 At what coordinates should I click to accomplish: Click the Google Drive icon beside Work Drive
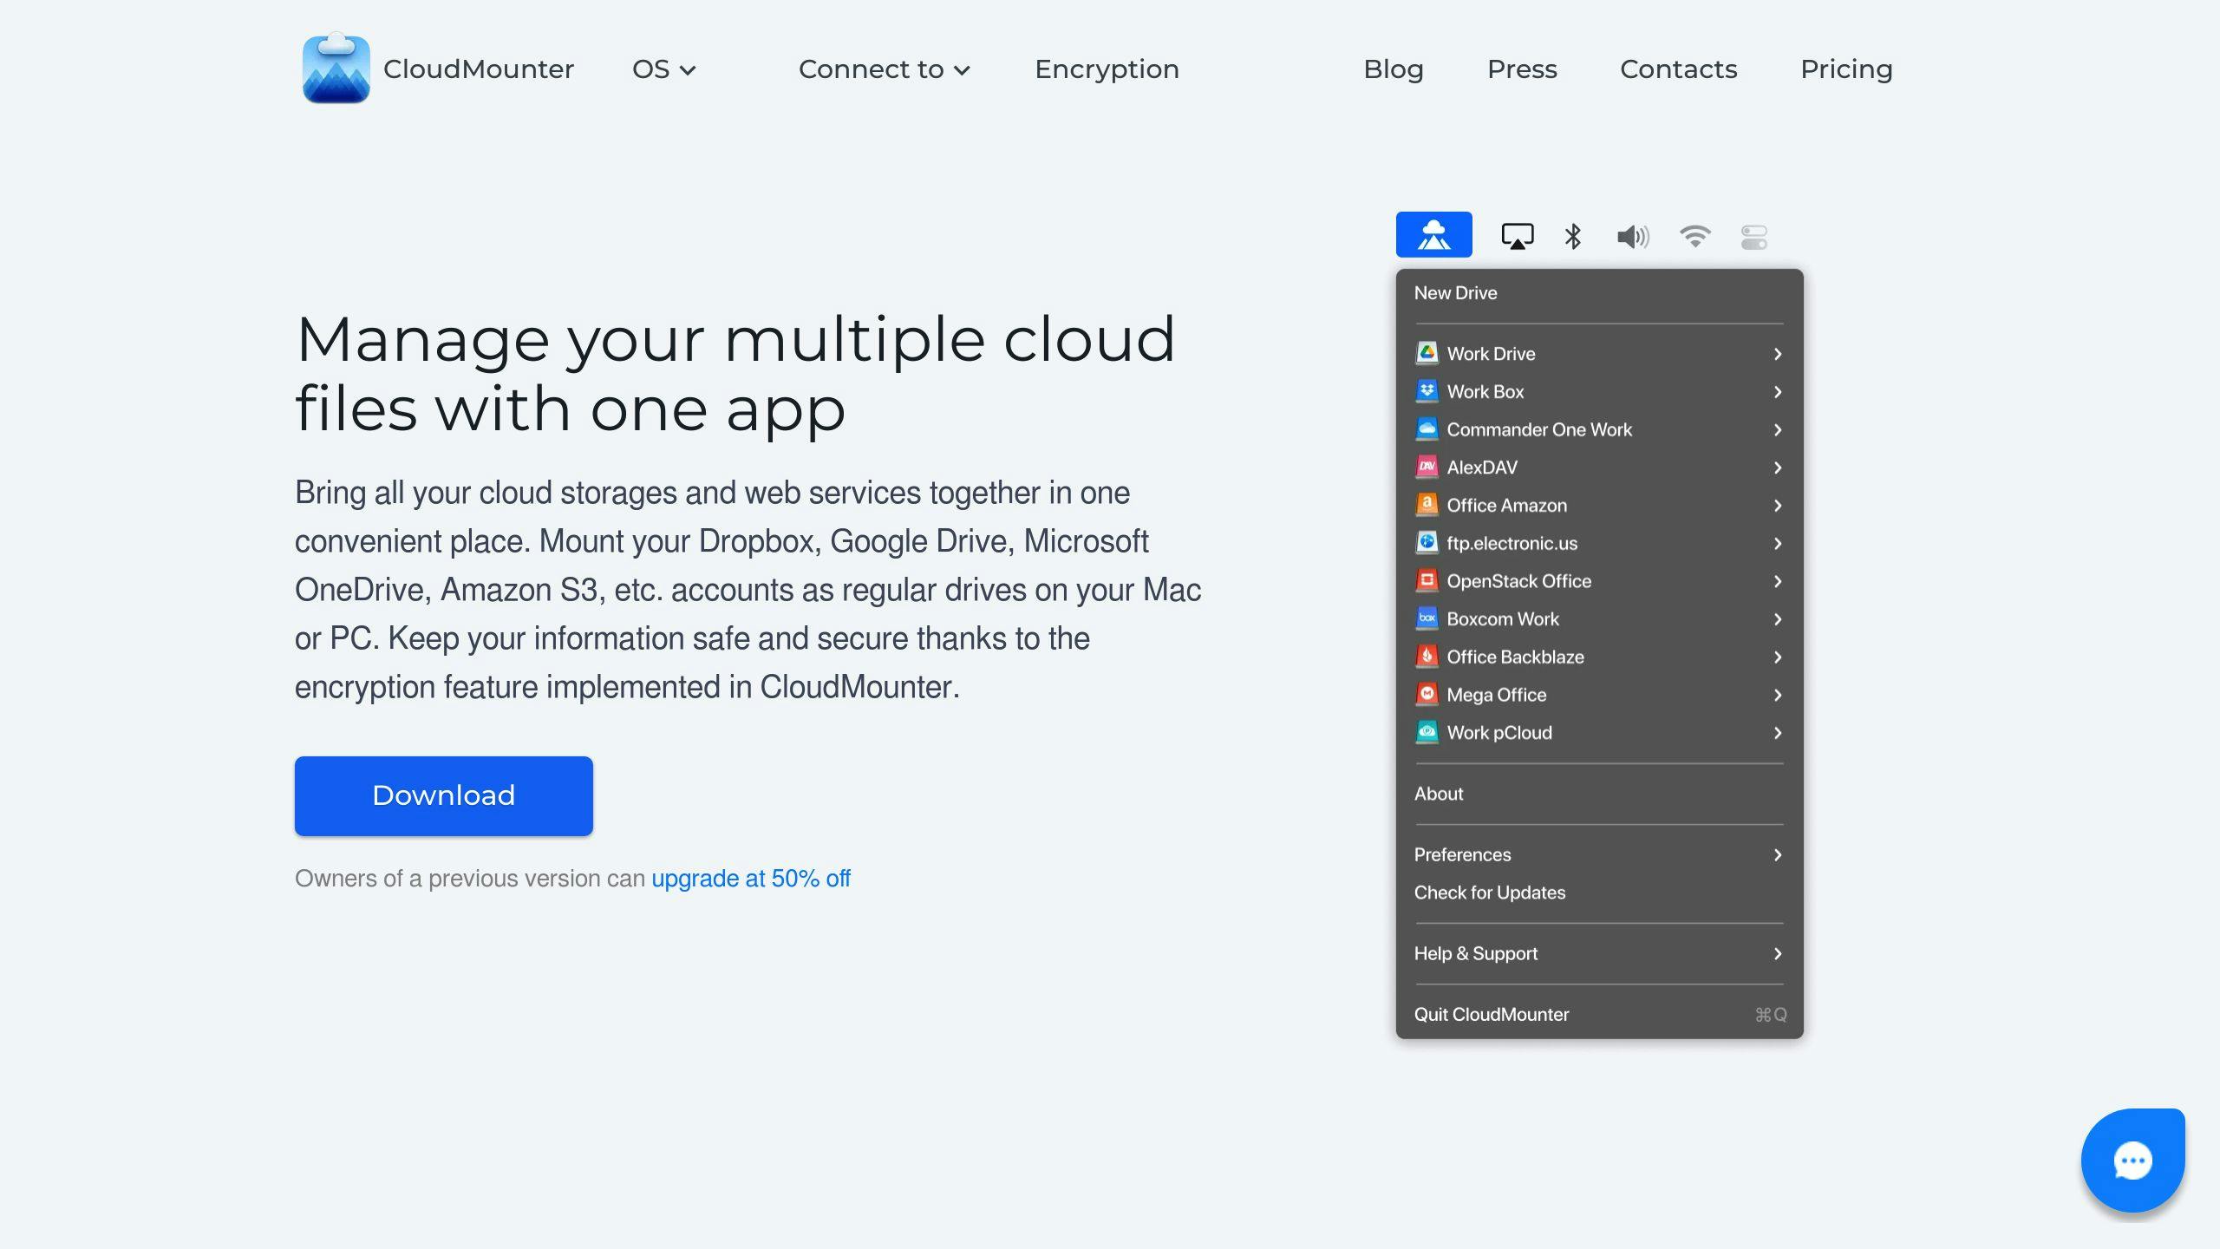(x=1427, y=353)
